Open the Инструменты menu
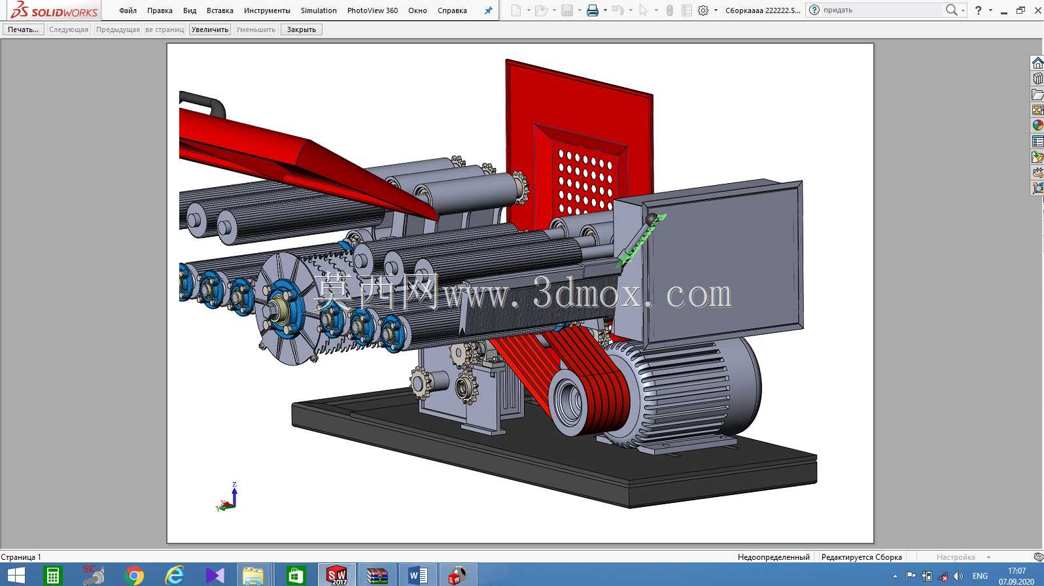The image size is (1044, 586). (267, 10)
